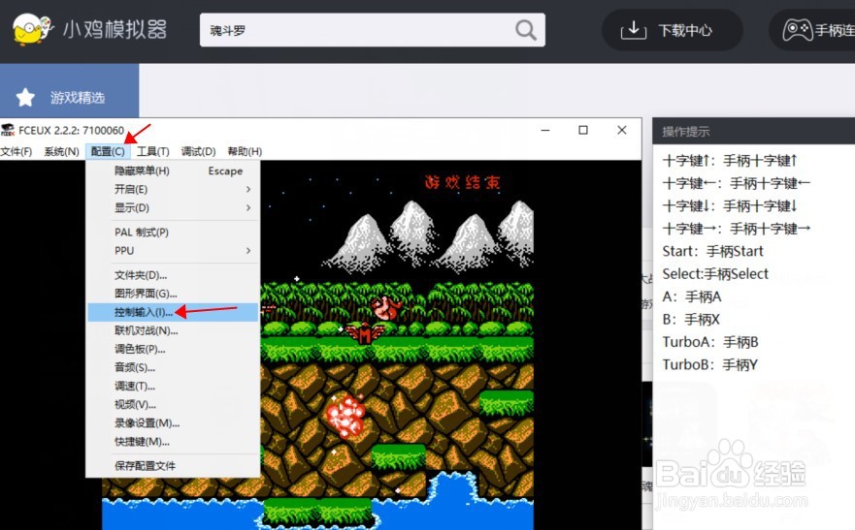Click the 操作提示 panel header
The image size is (855, 530).
coord(753,131)
